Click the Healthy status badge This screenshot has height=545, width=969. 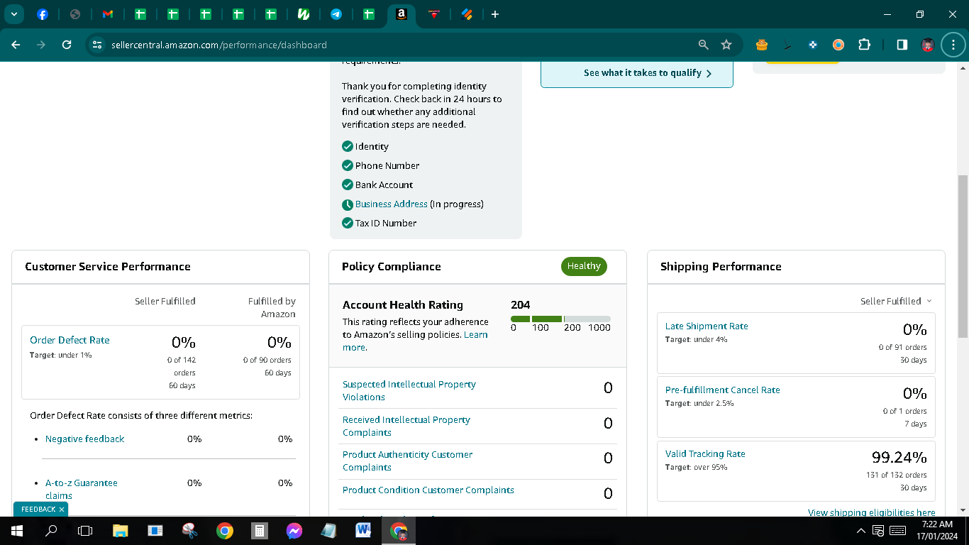584,266
